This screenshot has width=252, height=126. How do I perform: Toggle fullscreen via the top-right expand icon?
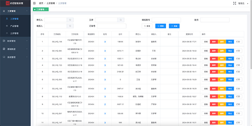click(234, 3)
